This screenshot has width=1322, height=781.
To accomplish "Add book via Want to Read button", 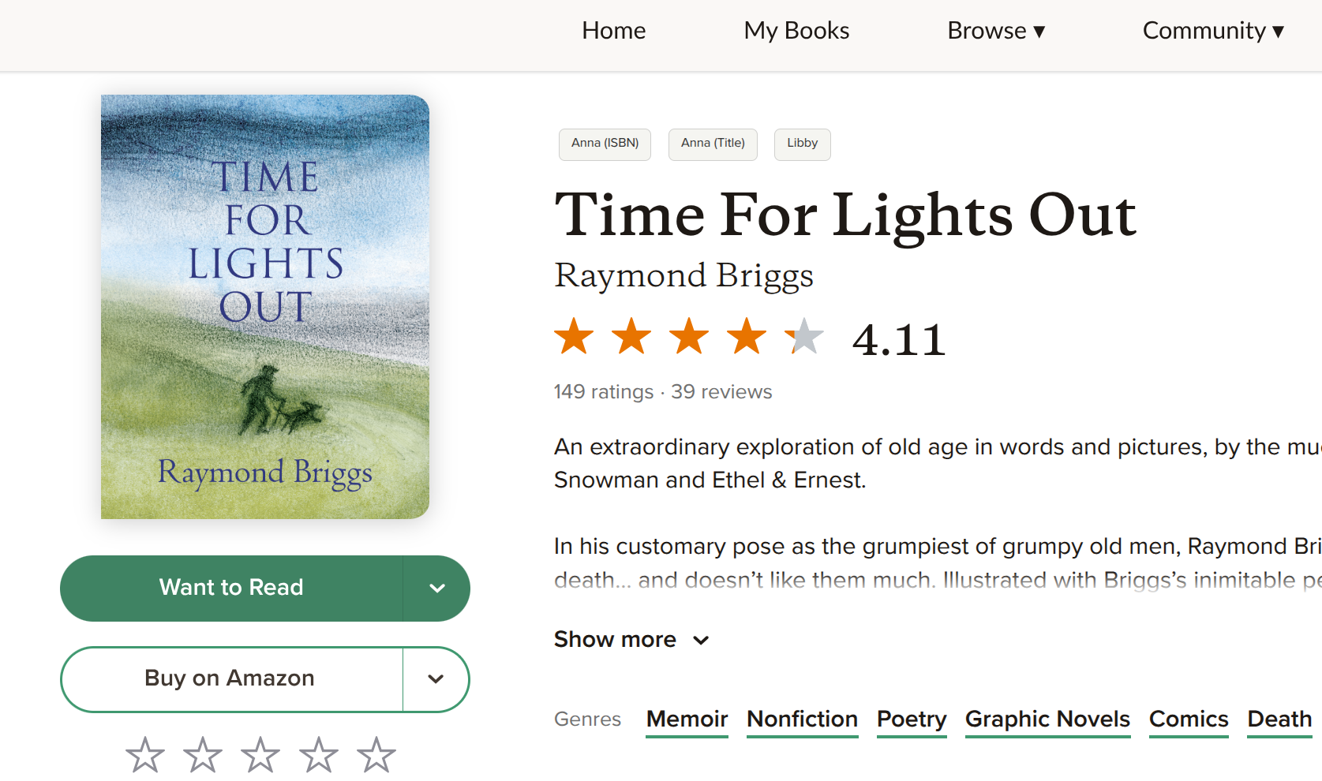I will (231, 588).
